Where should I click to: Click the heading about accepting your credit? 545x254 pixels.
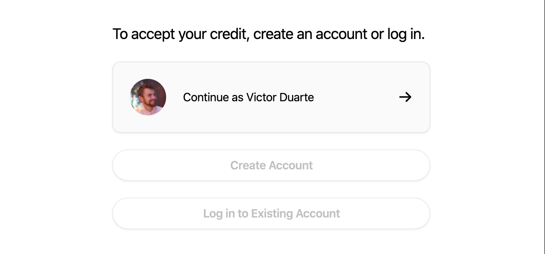point(268,34)
